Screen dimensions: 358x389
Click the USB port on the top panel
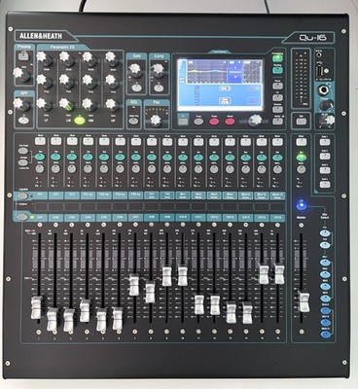point(319,71)
